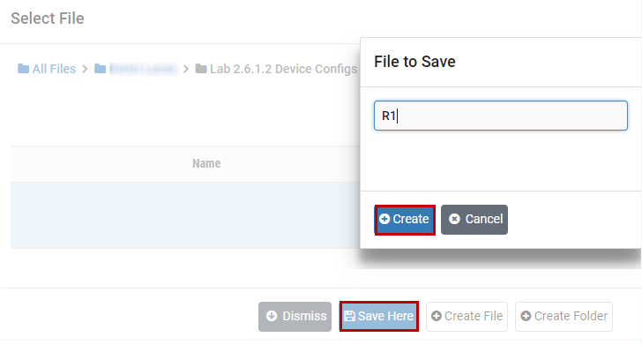Click the Cancel button in the dialog
This screenshot has height=345, width=642.
point(474,220)
